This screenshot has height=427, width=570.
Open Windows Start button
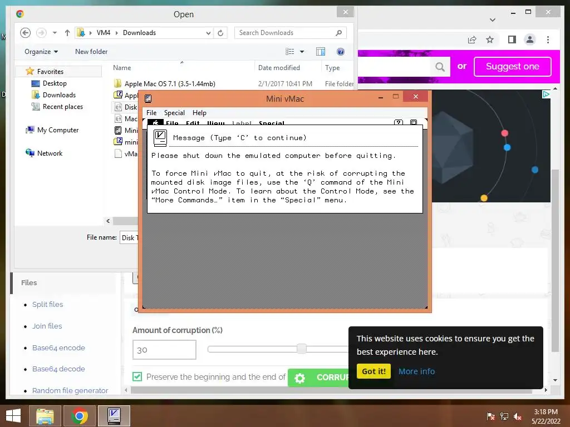click(x=13, y=416)
